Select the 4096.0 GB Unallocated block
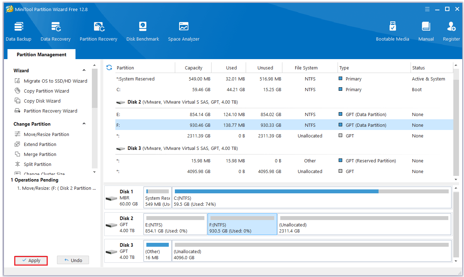 click(x=311, y=251)
